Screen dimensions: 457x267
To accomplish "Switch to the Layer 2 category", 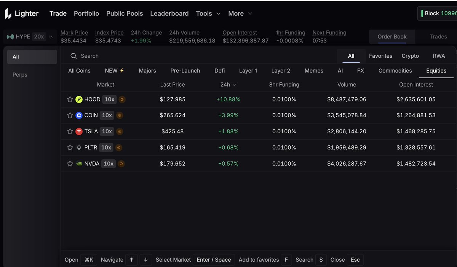I will tap(281, 71).
